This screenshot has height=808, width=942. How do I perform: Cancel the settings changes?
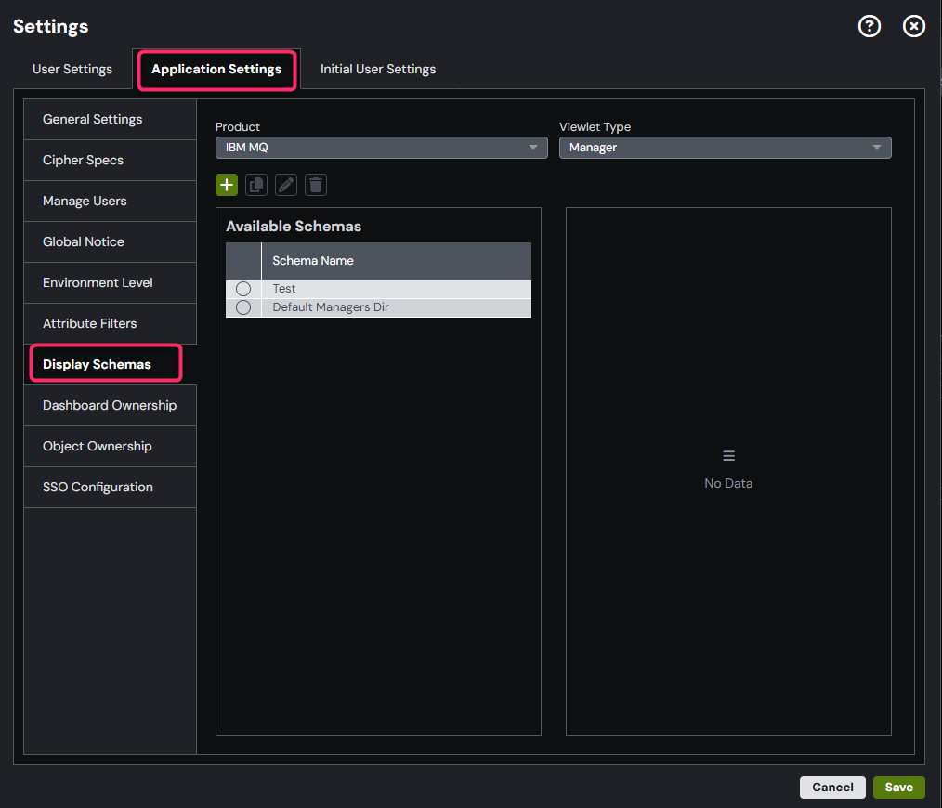tap(832, 787)
